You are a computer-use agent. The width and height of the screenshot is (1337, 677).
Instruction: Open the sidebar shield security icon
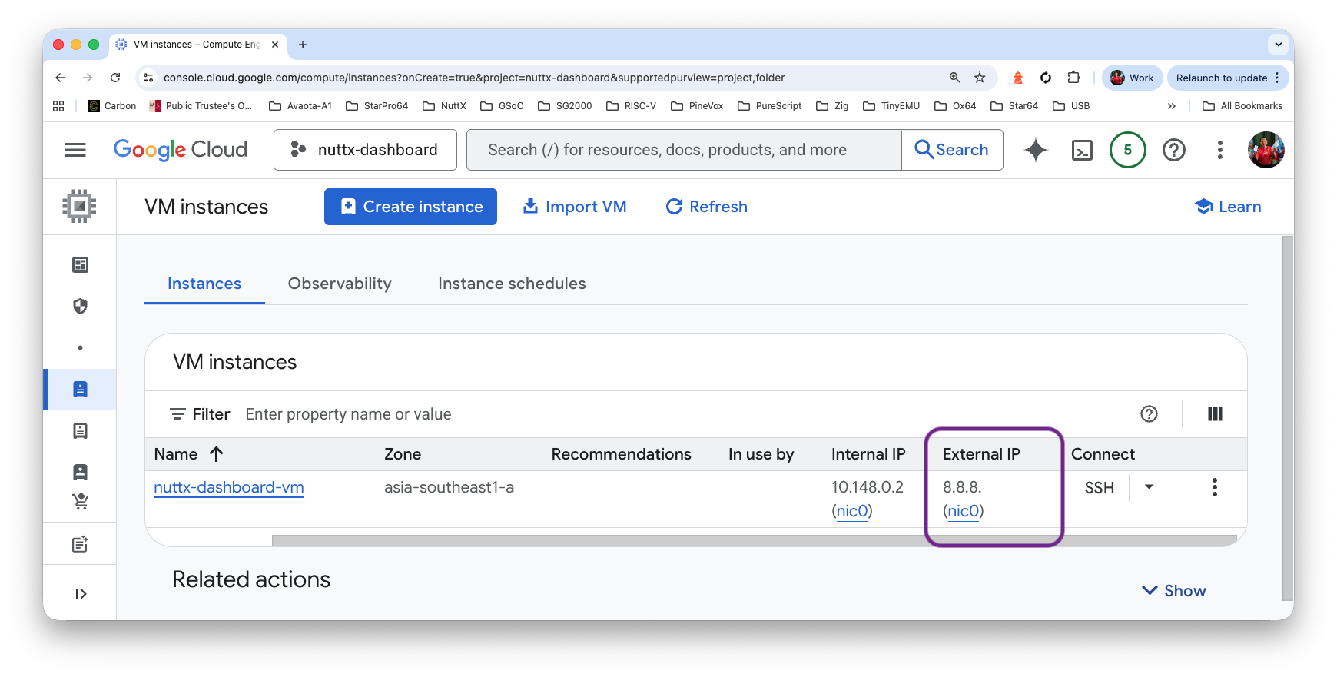pyautogui.click(x=80, y=307)
